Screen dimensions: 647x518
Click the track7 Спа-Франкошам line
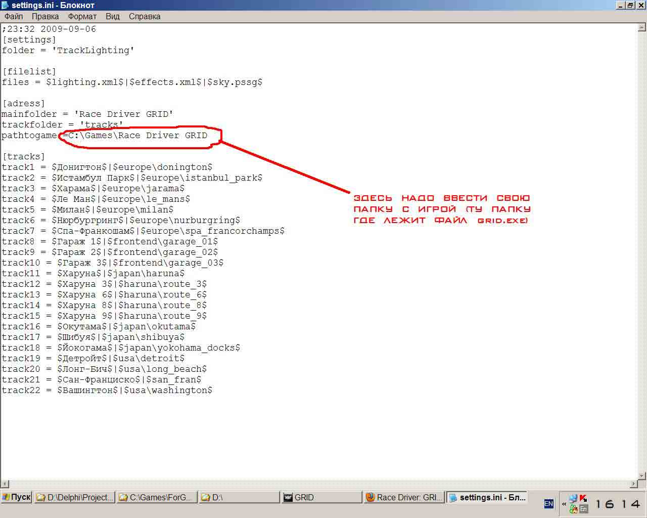(143, 231)
